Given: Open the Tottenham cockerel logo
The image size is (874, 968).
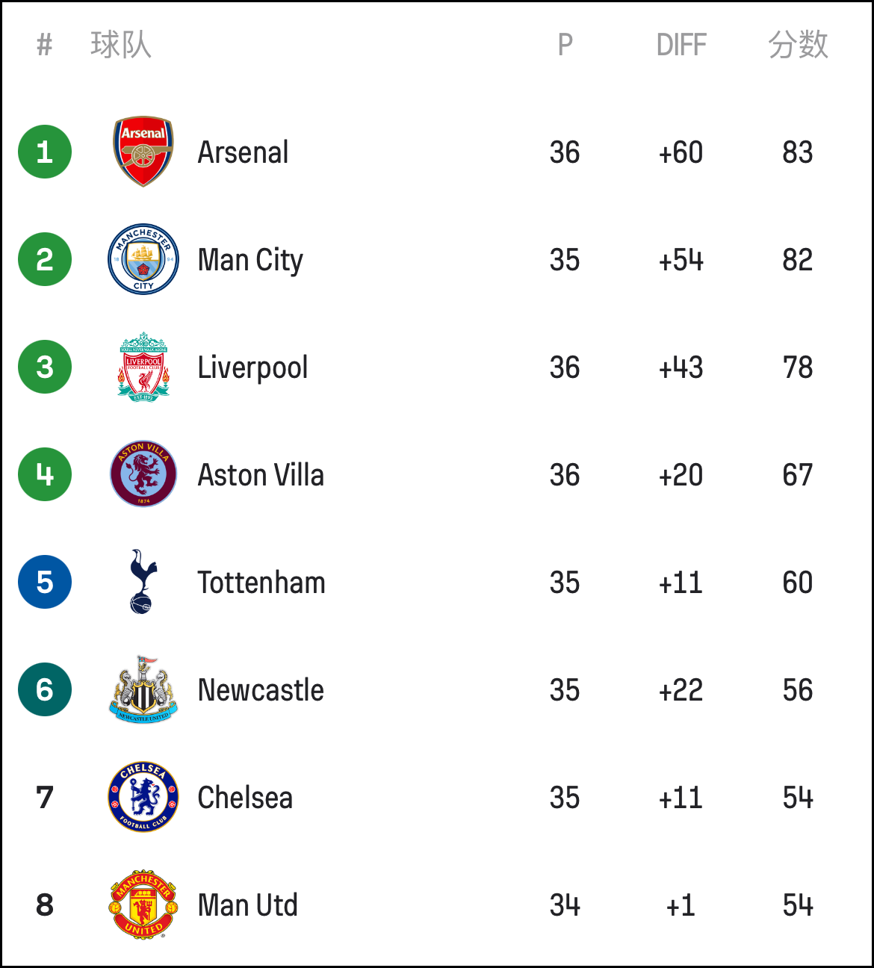Looking at the screenshot, I should click(143, 582).
